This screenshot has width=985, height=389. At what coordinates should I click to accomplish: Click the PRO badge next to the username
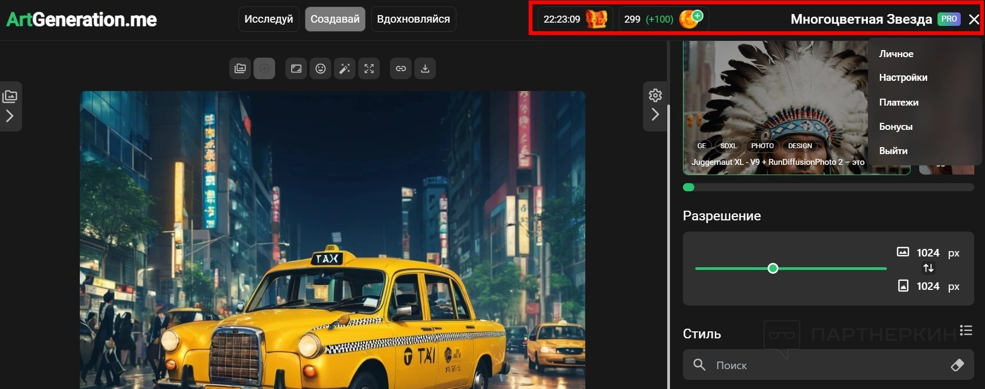[949, 19]
